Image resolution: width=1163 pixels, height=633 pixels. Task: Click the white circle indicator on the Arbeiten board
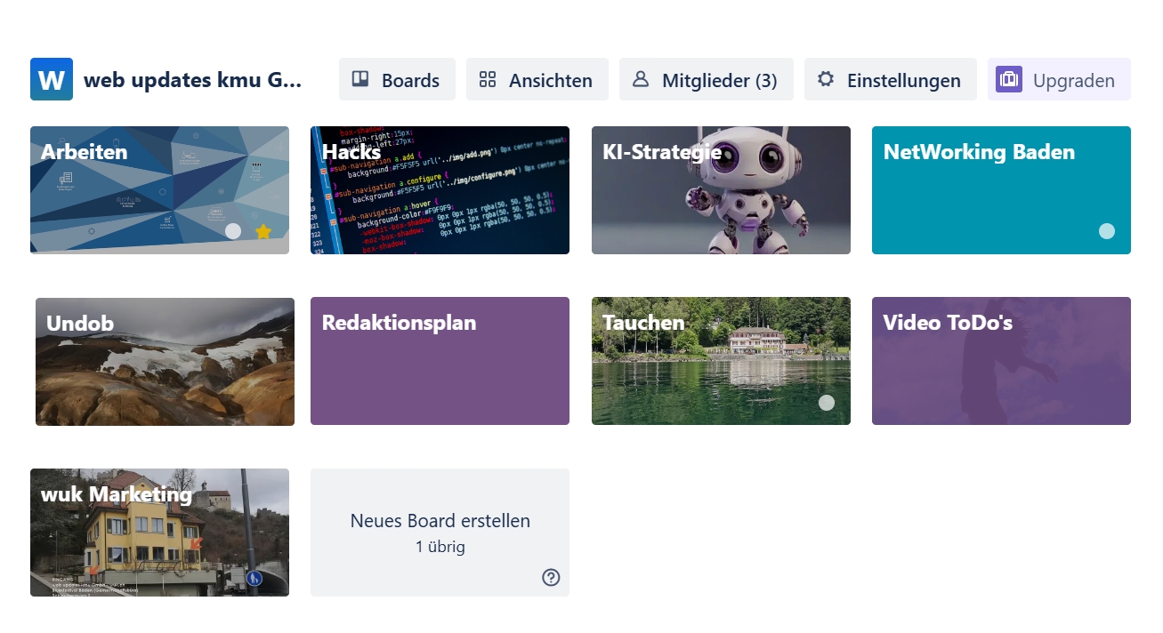tap(233, 231)
